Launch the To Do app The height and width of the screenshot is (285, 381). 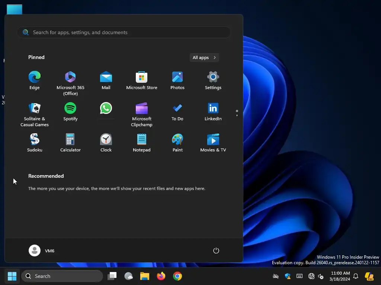coord(177,112)
